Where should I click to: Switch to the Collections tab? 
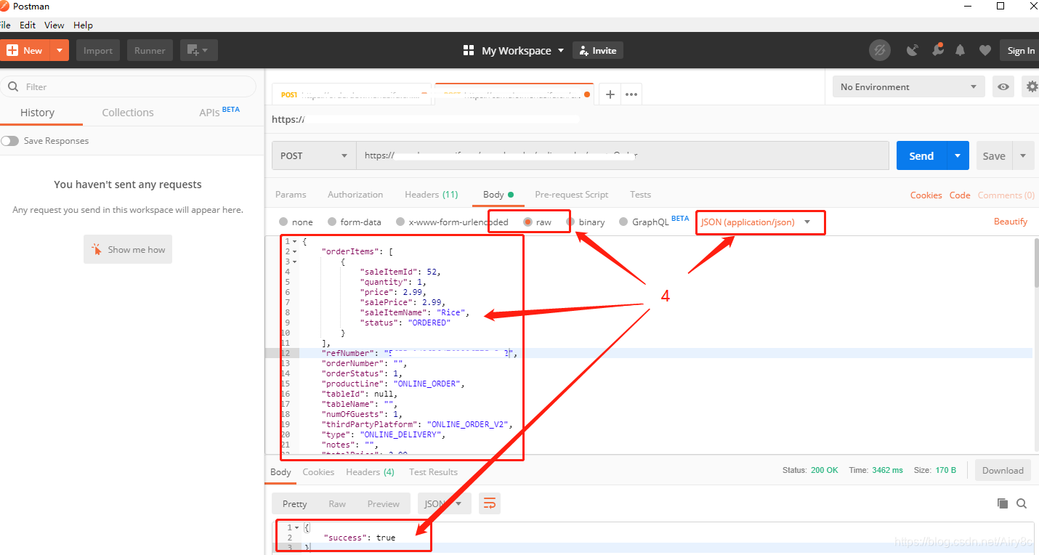click(128, 112)
